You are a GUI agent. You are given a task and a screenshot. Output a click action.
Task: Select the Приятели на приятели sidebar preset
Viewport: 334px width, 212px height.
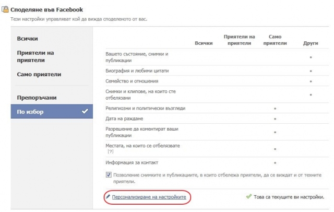pos(35,56)
